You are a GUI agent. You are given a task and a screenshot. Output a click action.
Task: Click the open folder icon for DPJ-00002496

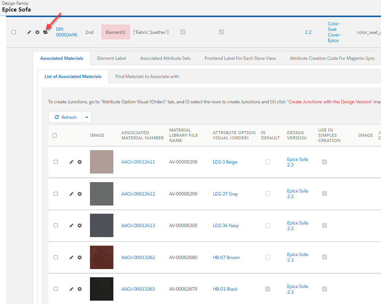pos(46,32)
